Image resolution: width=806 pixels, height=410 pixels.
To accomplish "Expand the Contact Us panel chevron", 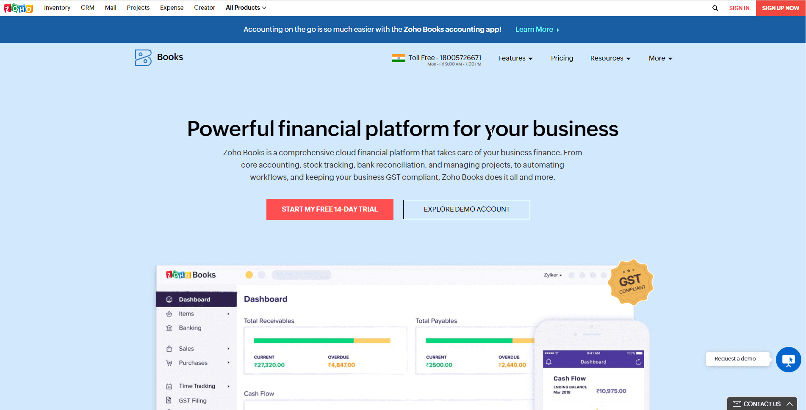I will 789,404.
